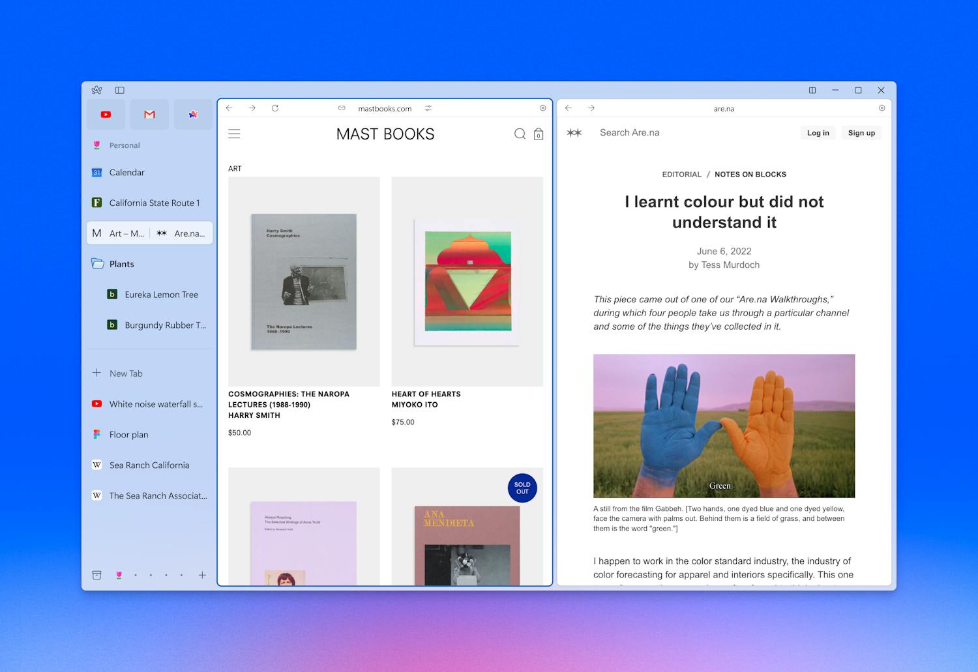Click the Are.na asterisk logo
978x672 pixels.
point(574,132)
